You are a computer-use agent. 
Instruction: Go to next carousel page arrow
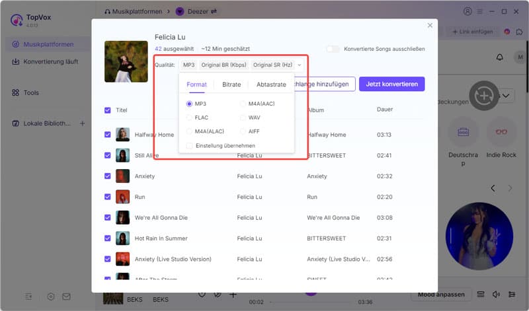pyautogui.click(x=510, y=188)
